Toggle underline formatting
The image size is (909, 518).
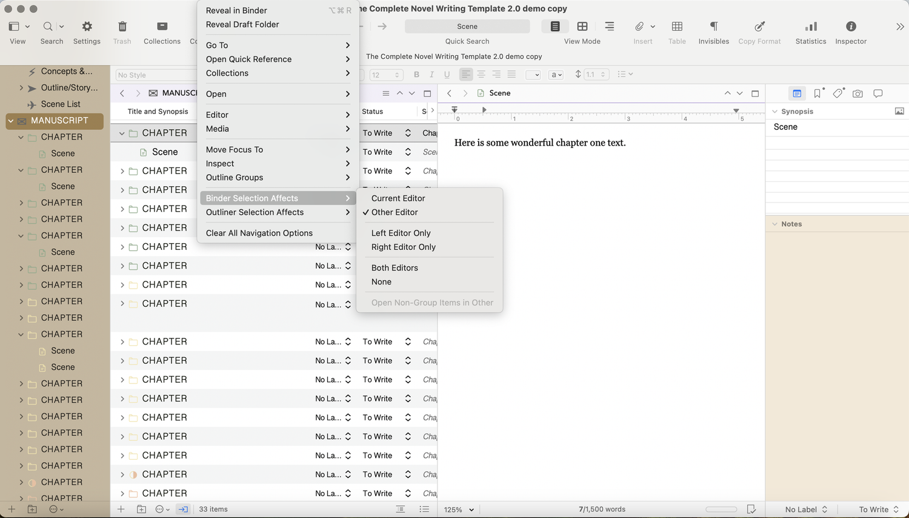(x=447, y=74)
